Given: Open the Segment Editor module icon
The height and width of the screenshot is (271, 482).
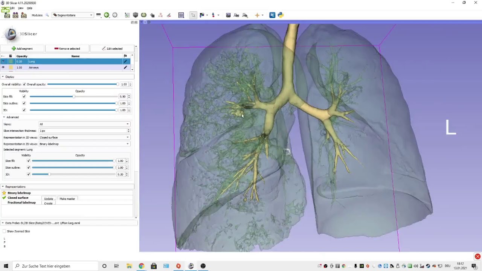Looking at the screenshot, I should [x=169, y=15].
